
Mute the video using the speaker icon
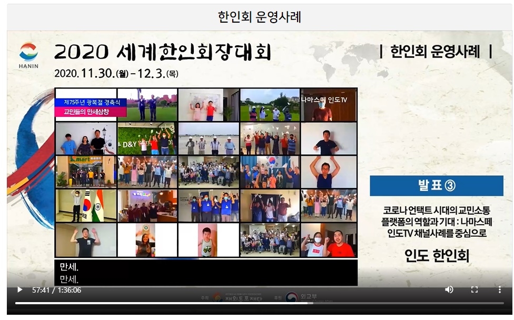point(449,289)
